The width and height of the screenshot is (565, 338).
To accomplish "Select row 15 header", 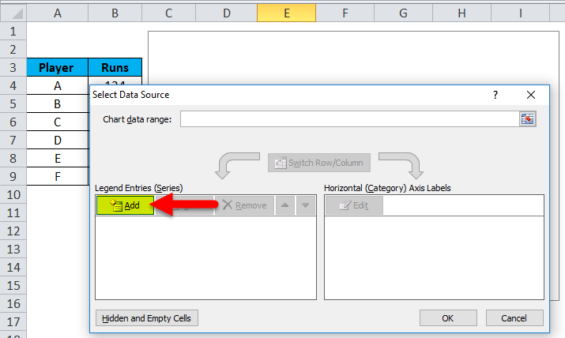I will click(13, 285).
